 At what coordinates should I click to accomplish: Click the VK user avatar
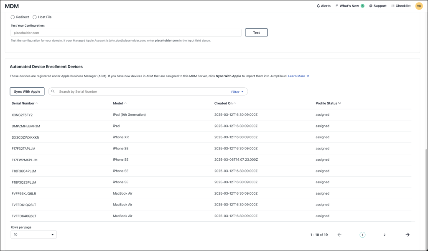pyautogui.click(x=419, y=6)
